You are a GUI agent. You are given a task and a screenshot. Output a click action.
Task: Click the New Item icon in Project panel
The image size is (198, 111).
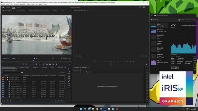(x=61, y=101)
